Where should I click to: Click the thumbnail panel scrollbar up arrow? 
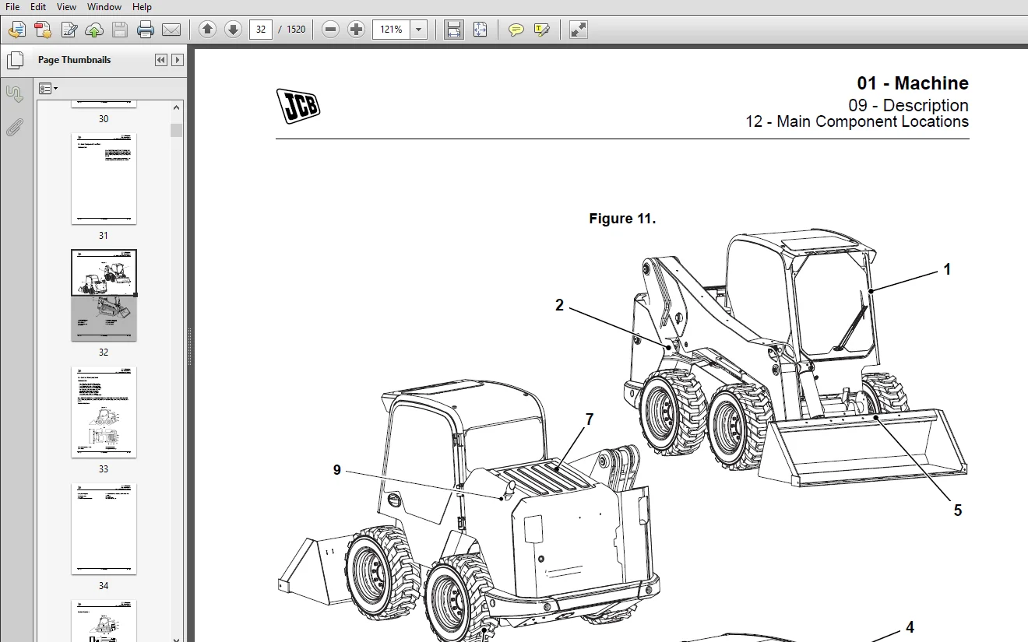click(x=177, y=107)
